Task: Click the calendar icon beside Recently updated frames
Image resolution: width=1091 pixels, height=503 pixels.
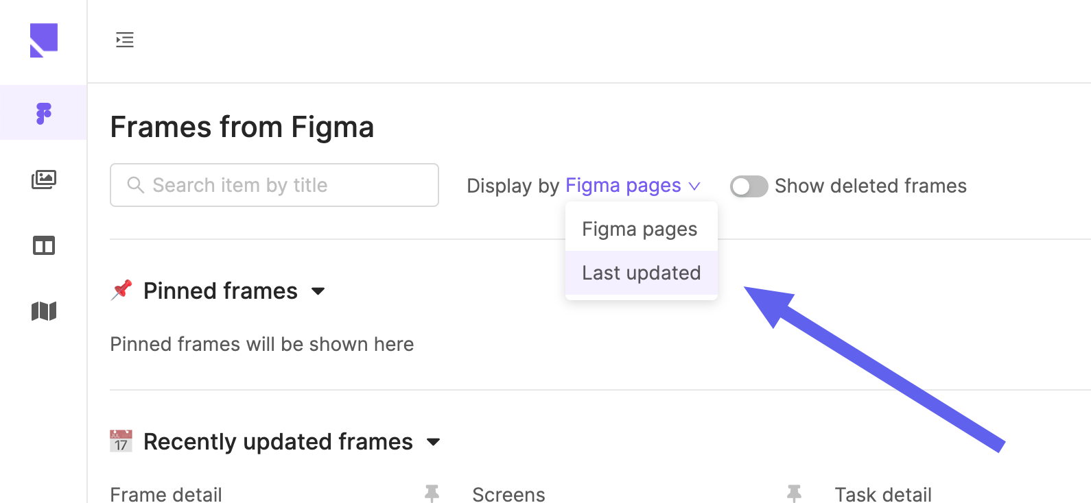Action: pyautogui.click(x=121, y=441)
